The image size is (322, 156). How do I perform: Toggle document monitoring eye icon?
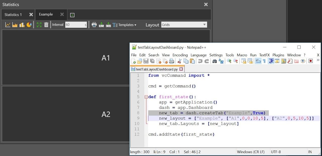303,61
